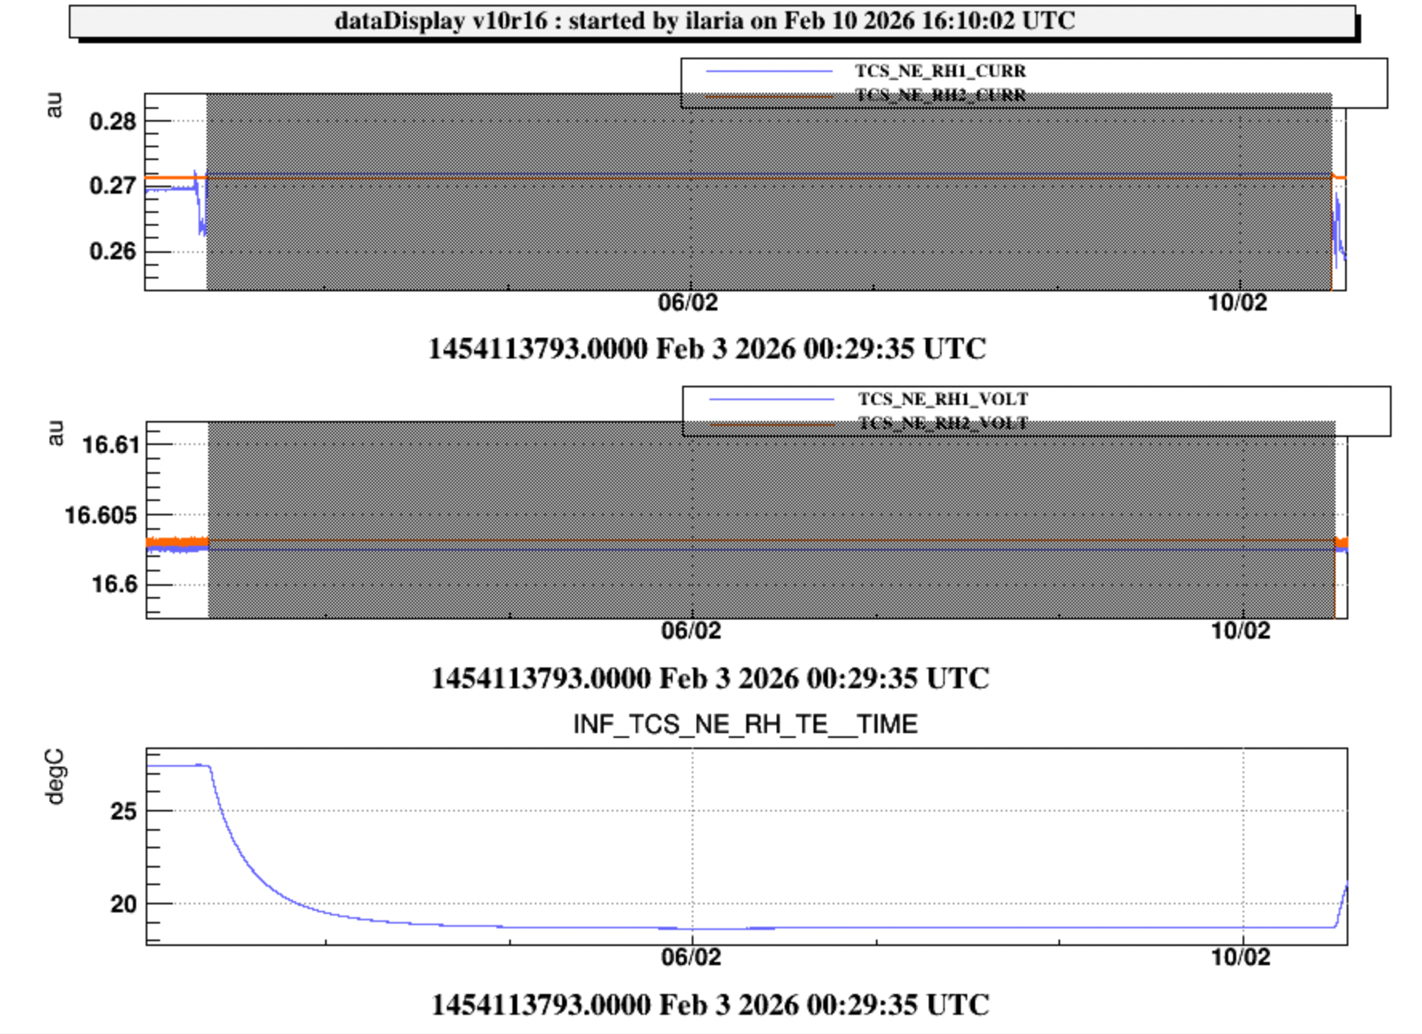
Task: Click the INF_TCS_NE_RH_TE__TIME plot title
Action: point(745,724)
